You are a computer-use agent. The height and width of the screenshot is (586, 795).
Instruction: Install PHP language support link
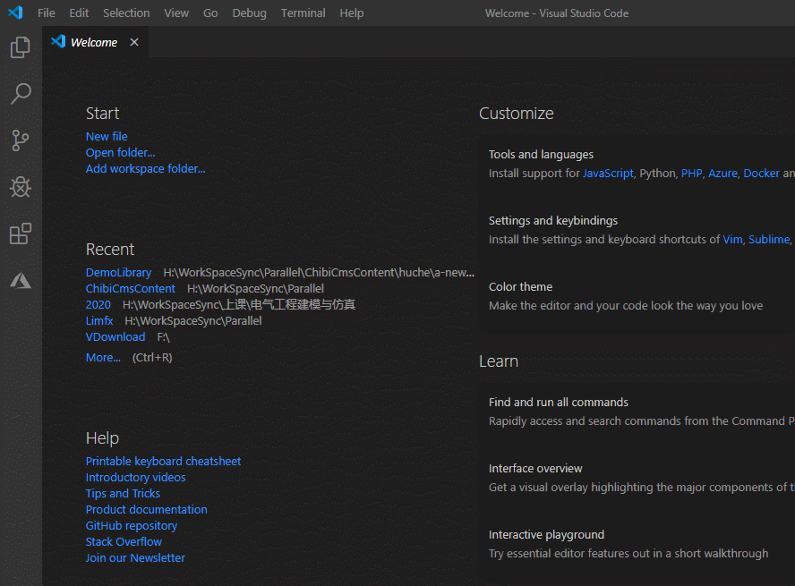pyautogui.click(x=691, y=174)
